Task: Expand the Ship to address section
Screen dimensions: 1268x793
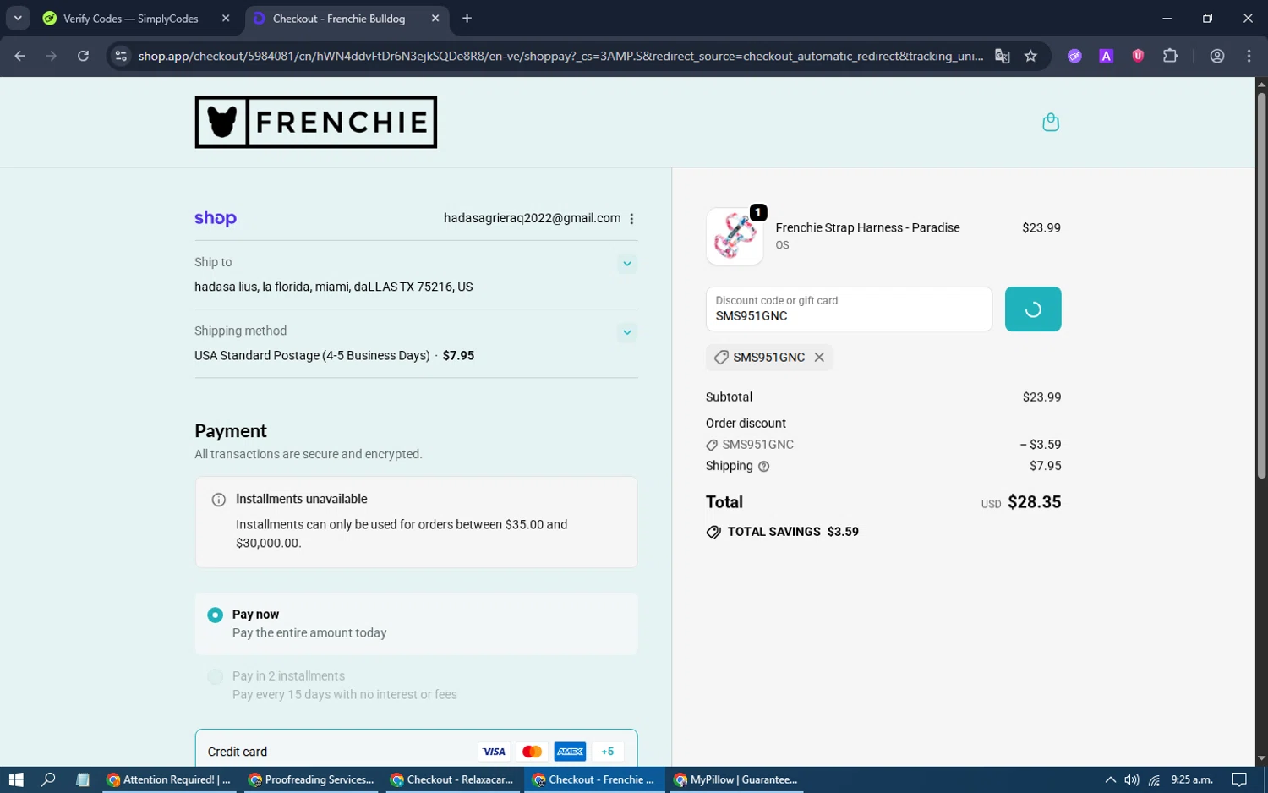Action: [x=626, y=264]
